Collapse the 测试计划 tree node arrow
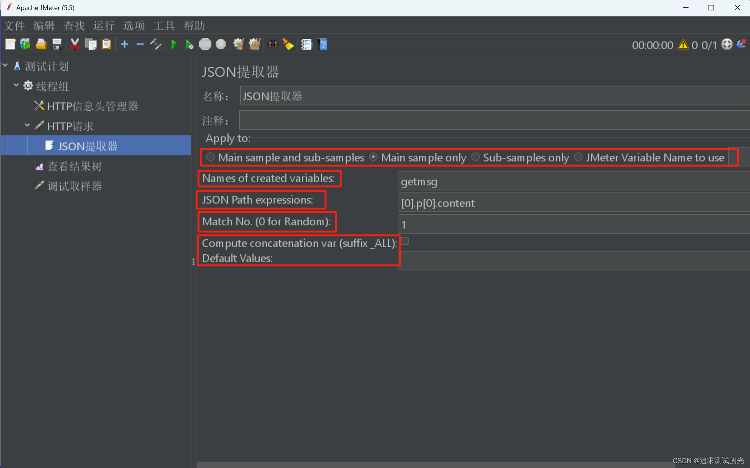Image resolution: width=750 pixels, height=468 pixels. [x=5, y=66]
